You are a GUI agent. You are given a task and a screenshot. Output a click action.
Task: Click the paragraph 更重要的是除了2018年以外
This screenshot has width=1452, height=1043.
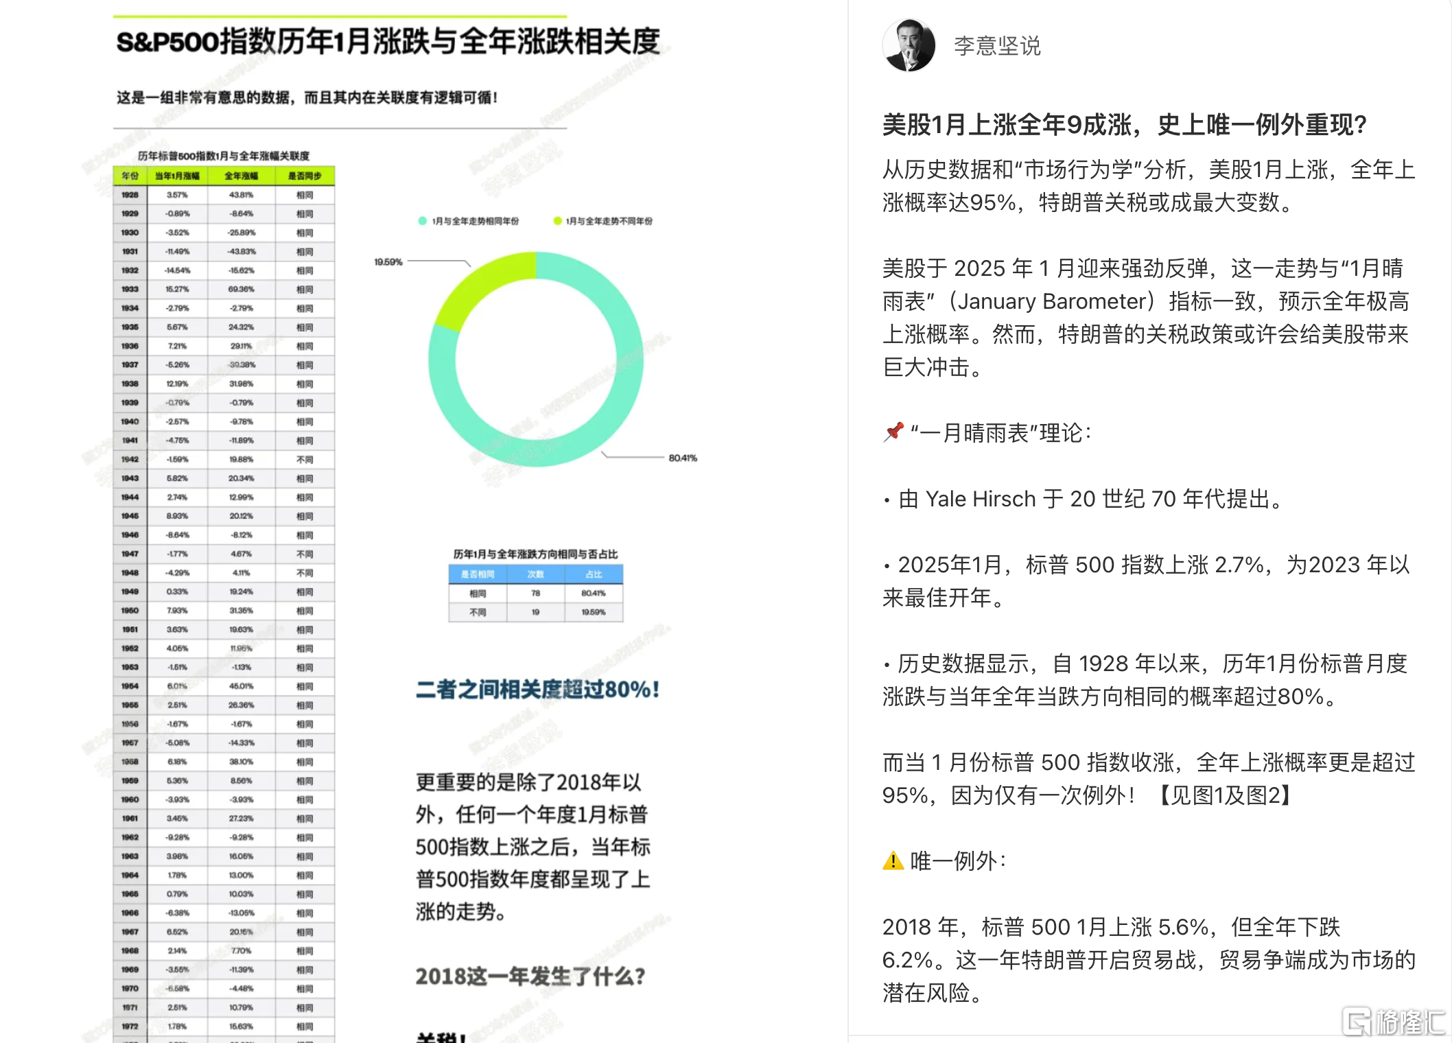coord(532,847)
